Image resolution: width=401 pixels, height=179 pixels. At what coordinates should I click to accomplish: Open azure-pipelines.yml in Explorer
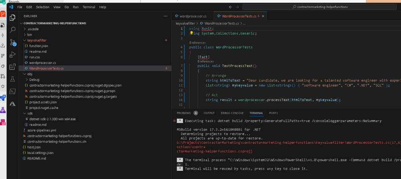pyautogui.click(x=42, y=130)
